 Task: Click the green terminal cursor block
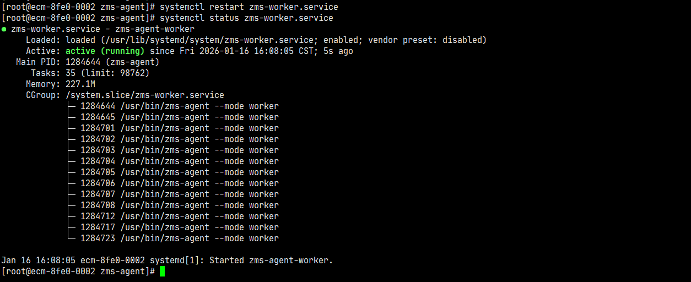click(162, 272)
